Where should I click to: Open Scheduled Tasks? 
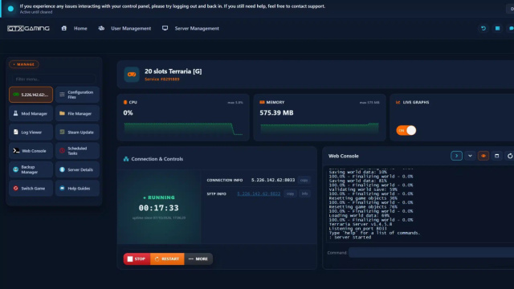[x=77, y=151]
